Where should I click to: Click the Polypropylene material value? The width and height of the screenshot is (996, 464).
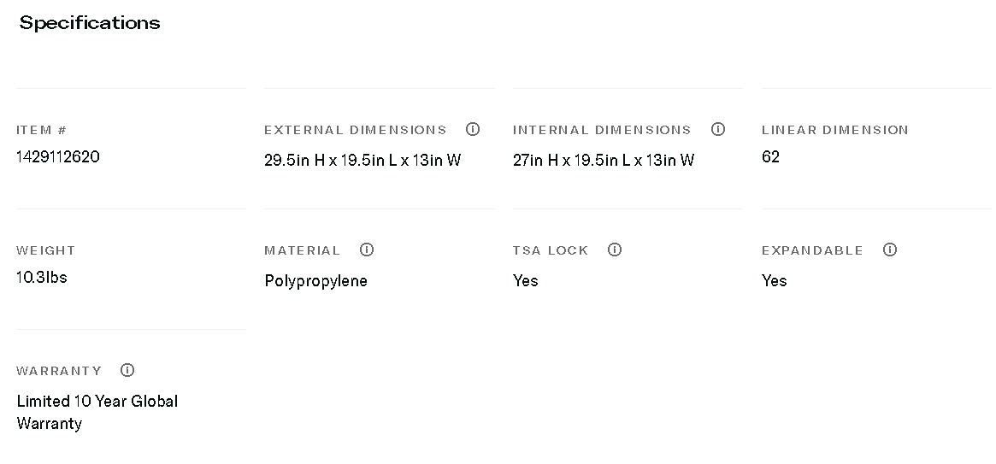[x=316, y=281]
